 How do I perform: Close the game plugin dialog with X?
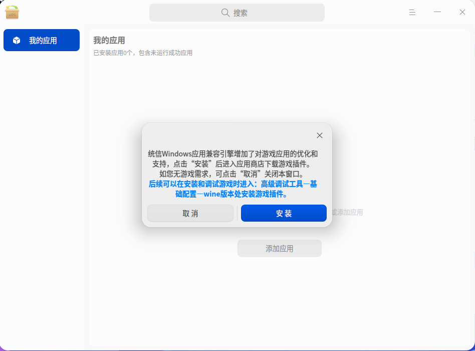pyautogui.click(x=320, y=135)
